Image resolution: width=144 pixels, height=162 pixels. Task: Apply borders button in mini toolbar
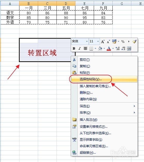click(x=91, y=48)
